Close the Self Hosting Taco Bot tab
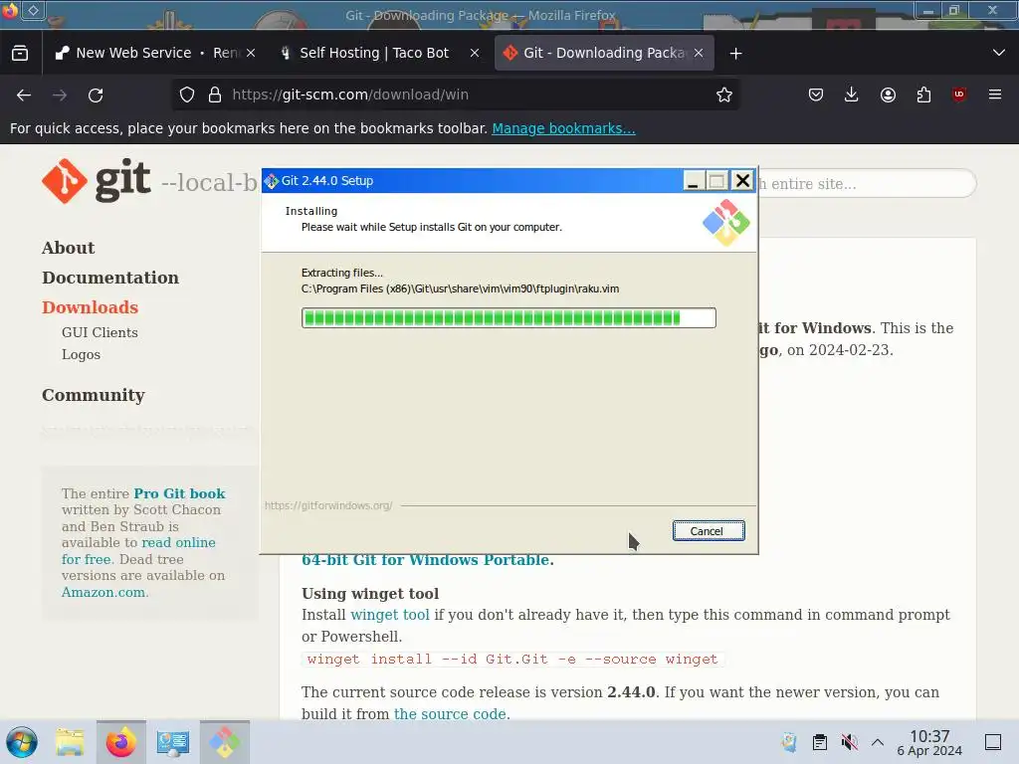This screenshot has height=764, width=1019. [x=475, y=54]
